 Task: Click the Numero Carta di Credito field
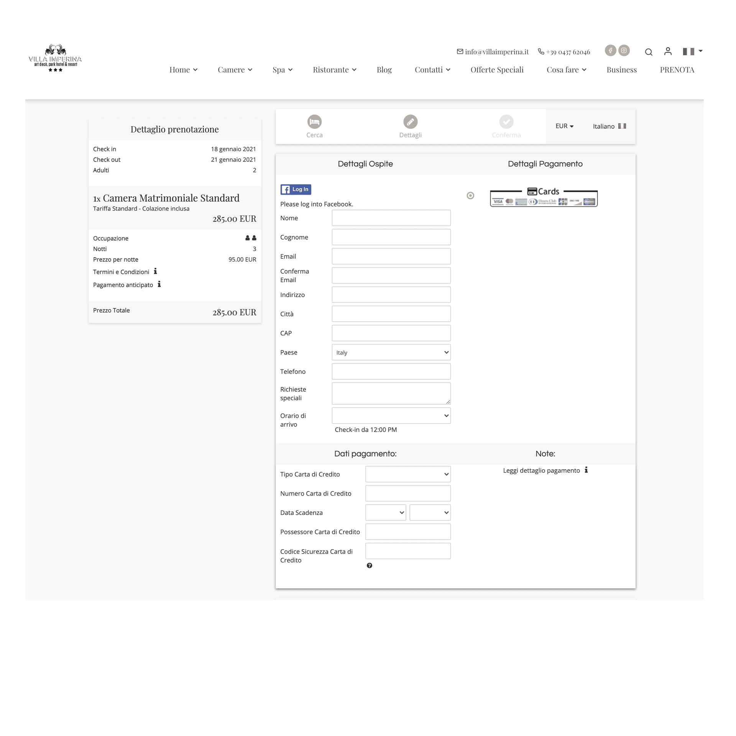point(408,493)
